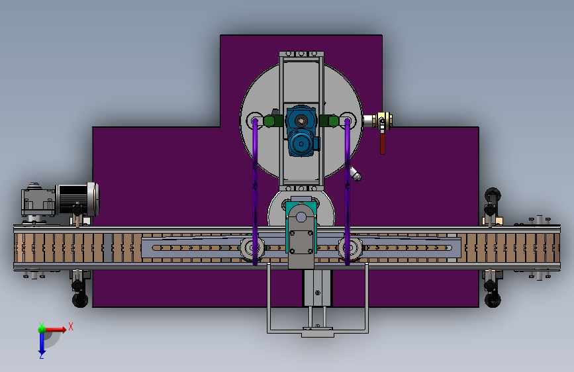The height and width of the screenshot is (372, 574).
Task: Select the bottom-right black caster wheel
Action: point(493,300)
